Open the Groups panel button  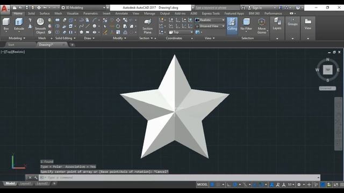tap(292, 22)
